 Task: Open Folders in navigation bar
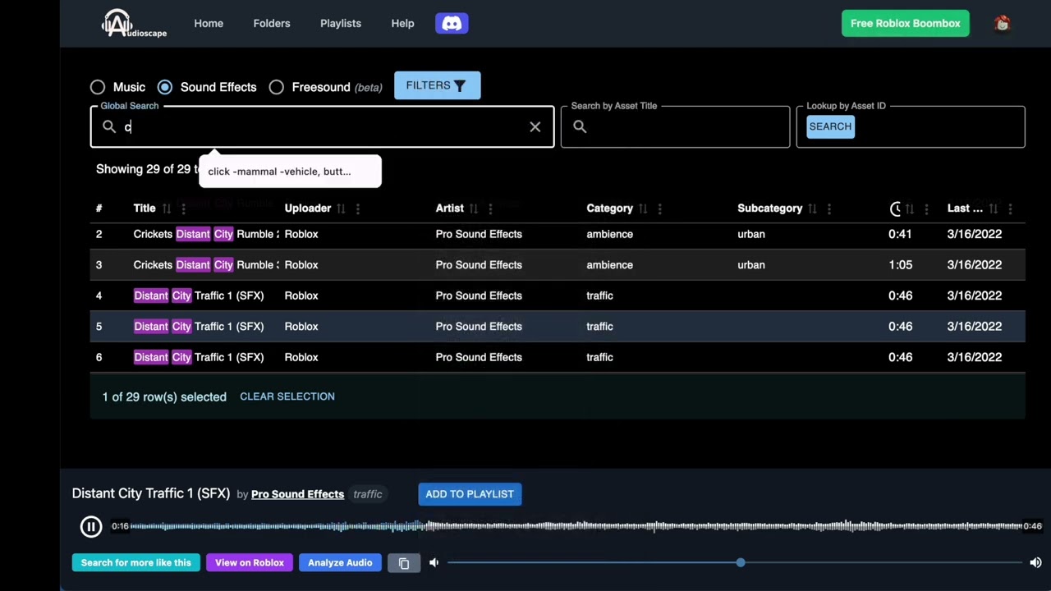[x=272, y=23]
